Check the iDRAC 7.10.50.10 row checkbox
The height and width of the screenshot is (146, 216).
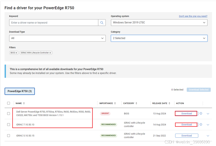(x=9, y=125)
